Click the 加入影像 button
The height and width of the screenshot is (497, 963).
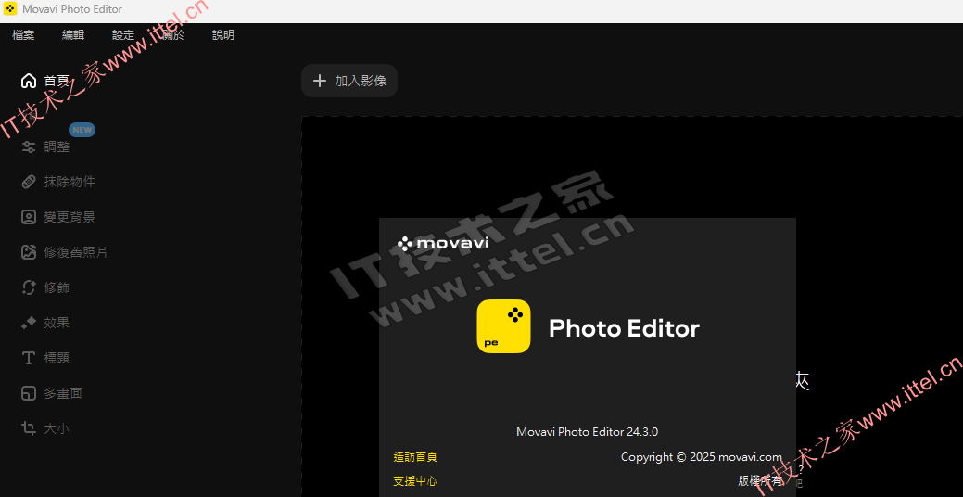[349, 81]
